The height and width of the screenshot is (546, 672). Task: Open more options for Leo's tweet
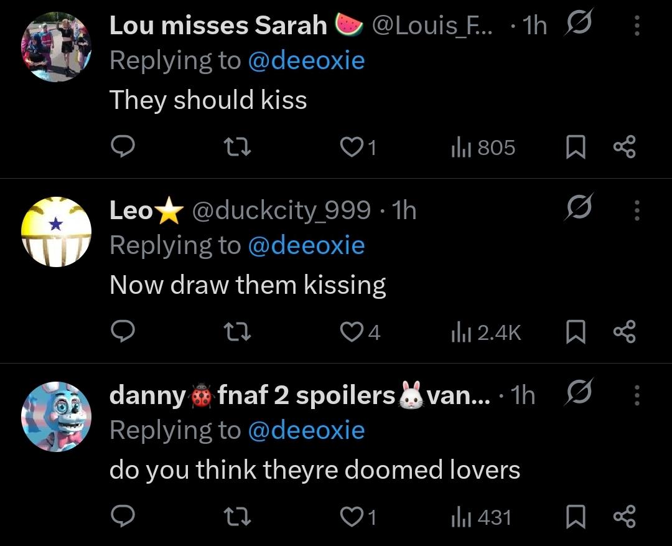[x=636, y=210]
